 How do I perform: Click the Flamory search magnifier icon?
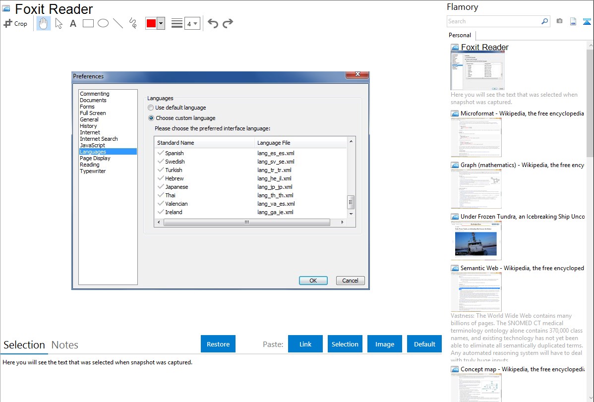[544, 21]
